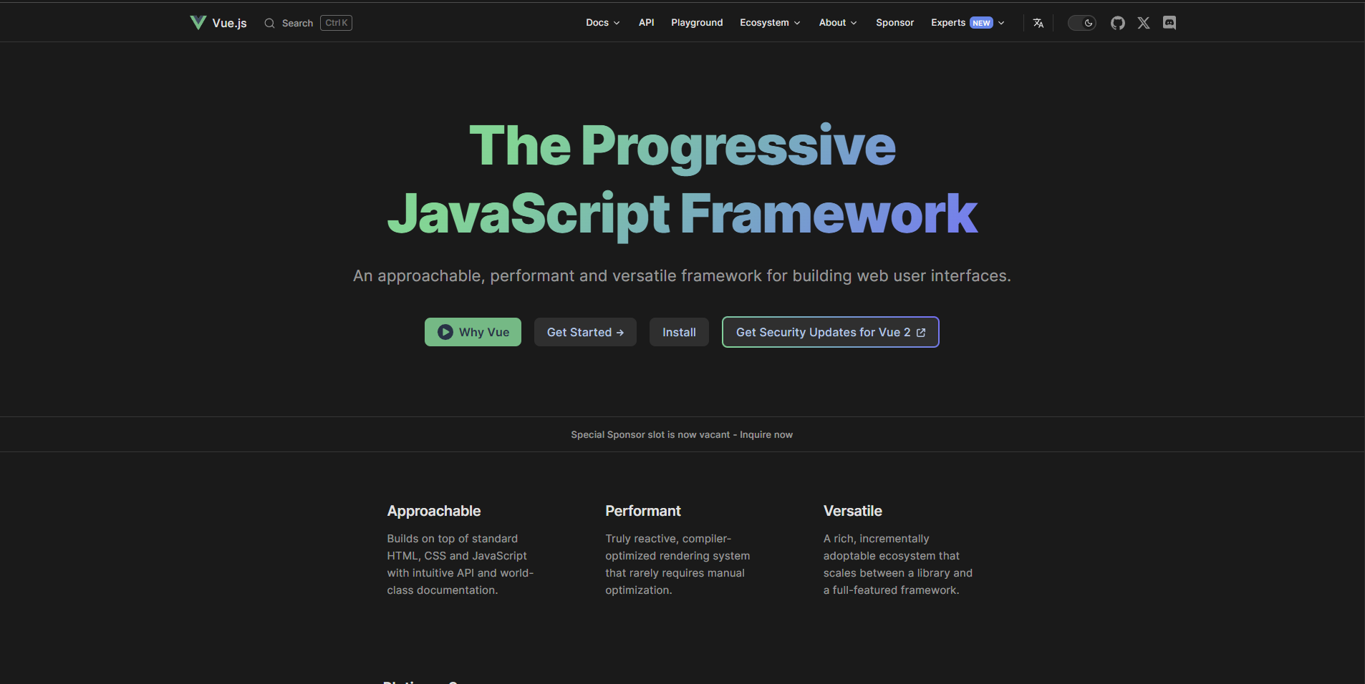Open the GitHub icon link

(1118, 23)
